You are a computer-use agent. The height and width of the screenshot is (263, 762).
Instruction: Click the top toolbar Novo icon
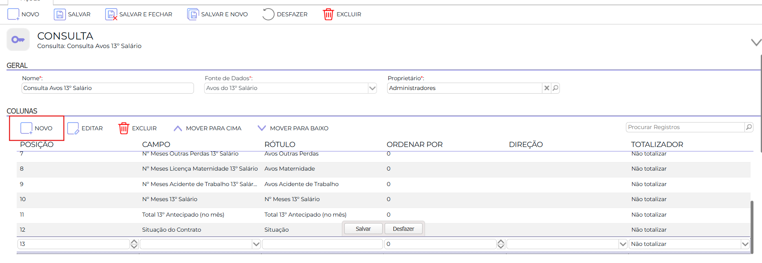(x=13, y=14)
